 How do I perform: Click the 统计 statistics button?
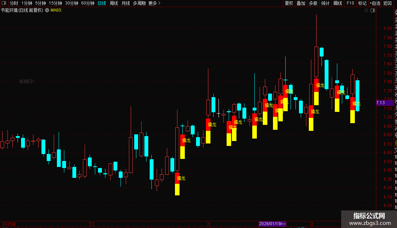325,3
